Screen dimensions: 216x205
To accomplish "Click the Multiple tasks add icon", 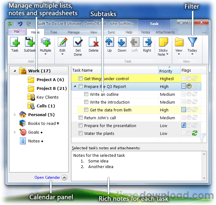I will 45,42.
